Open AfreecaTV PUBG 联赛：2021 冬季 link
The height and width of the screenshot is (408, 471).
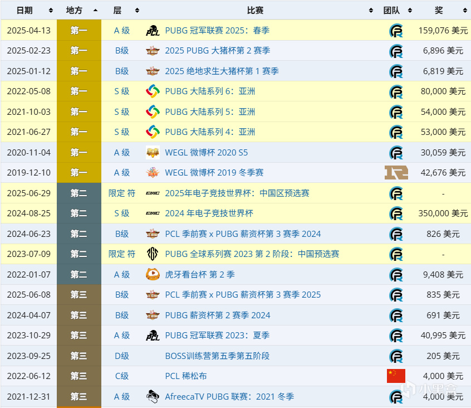(x=229, y=397)
